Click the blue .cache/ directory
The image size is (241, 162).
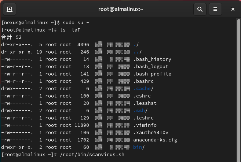pos(143,89)
